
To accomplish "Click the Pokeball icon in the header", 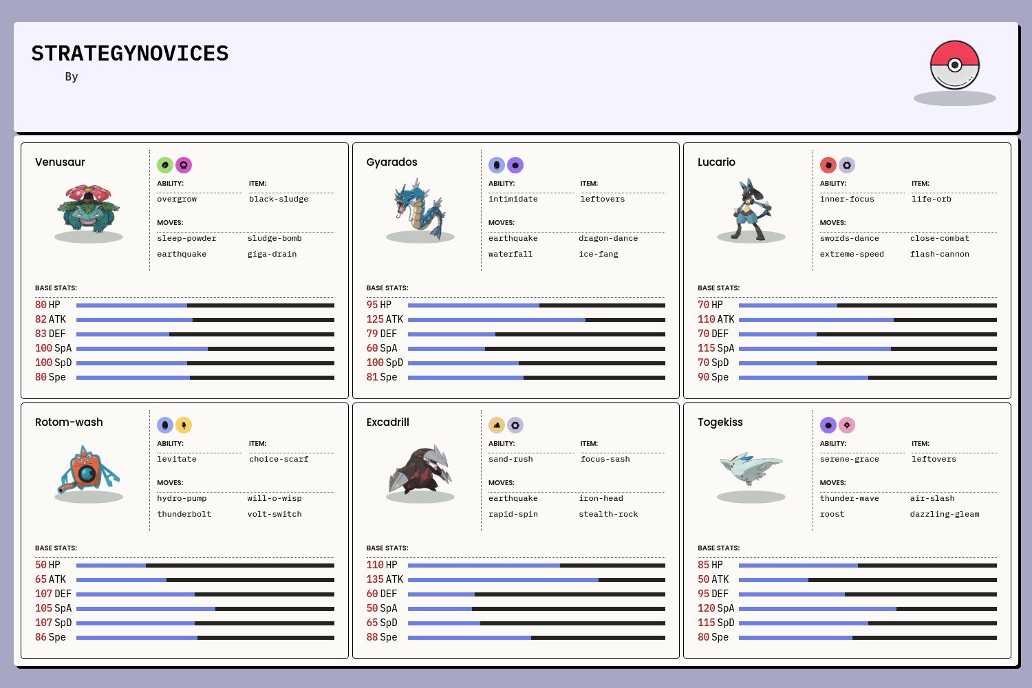I will click(x=954, y=65).
